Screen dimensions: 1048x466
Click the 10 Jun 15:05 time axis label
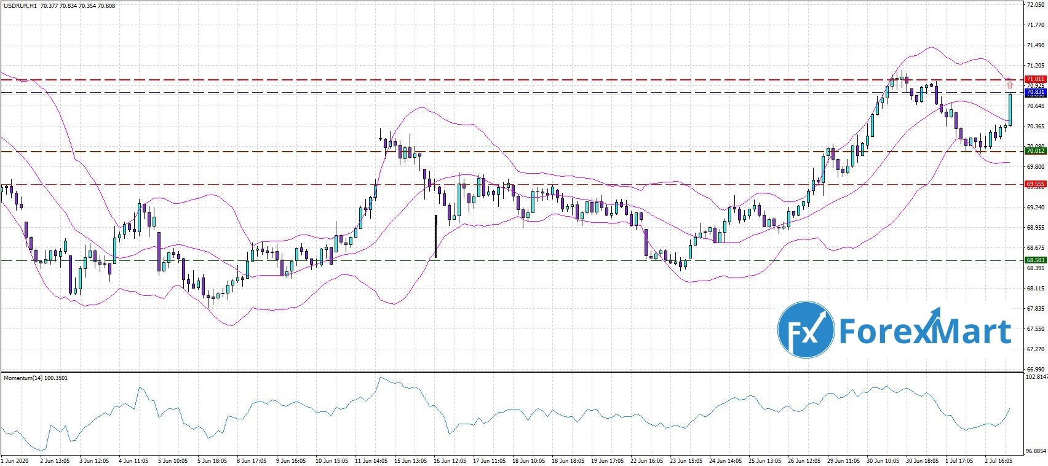(333, 459)
